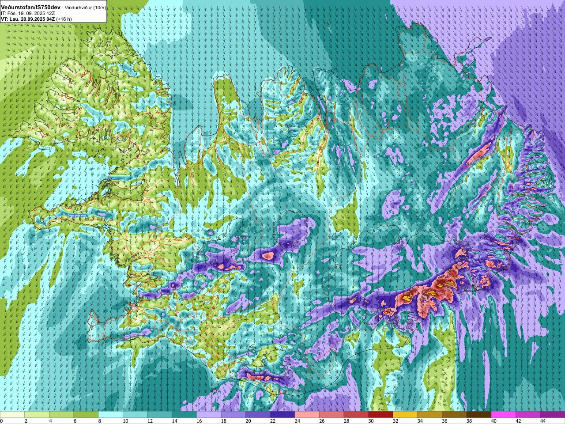Screen dimensions: 565x424
Task: Click the dark teal 14–16 legend swatch
Action: click(x=184, y=415)
